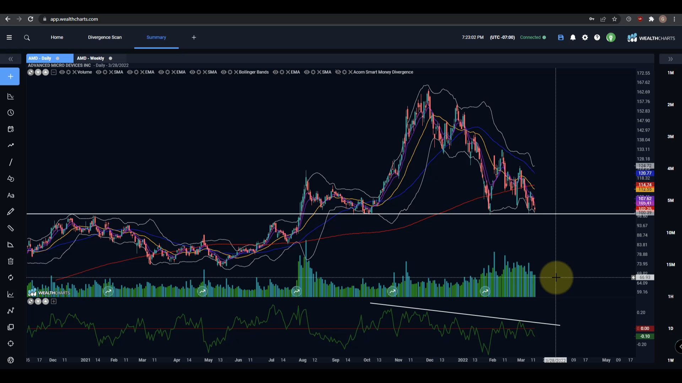This screenshot has height=383, width=682.
Task: Toggle Bollinger Bands visibility eye
Action: click(224, 72)
